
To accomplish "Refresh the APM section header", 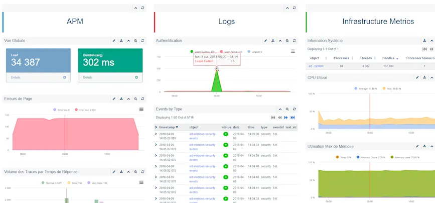I will tap(142, 8).
